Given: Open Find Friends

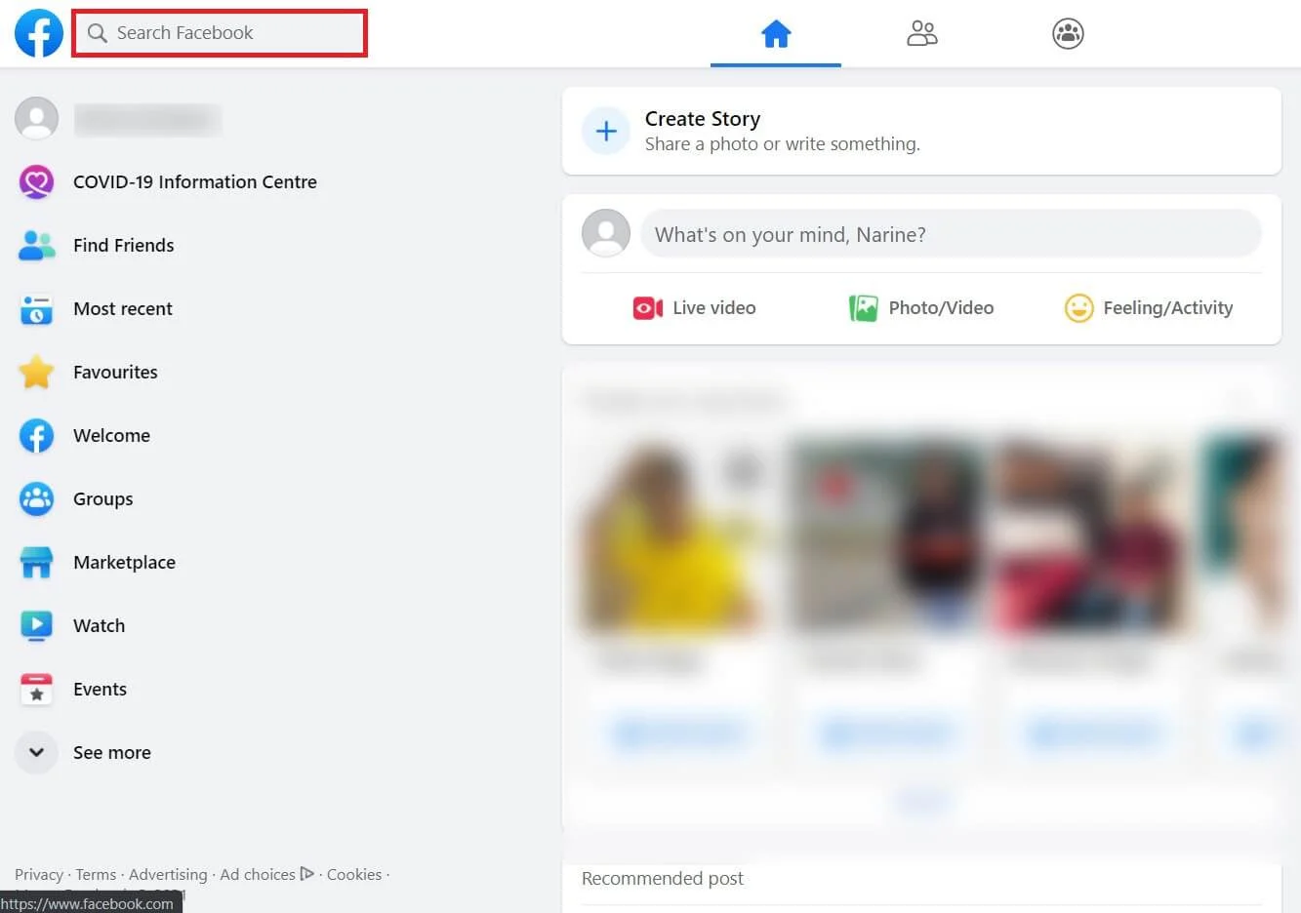Looking at the screenshot, I should 123,245.
